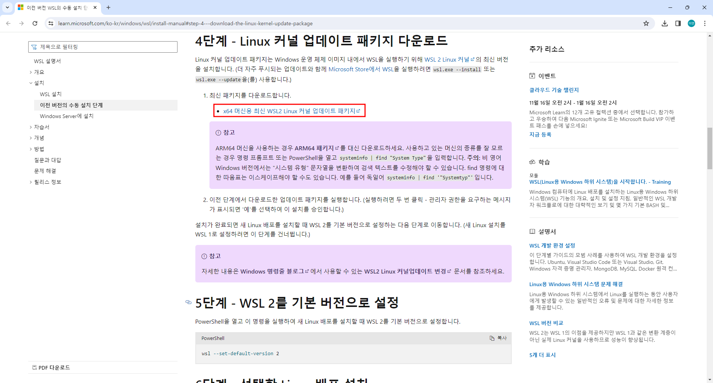713x383 pixels.
Task: Open WSL2 Linux 커널업데이트 변경 link
Action: pos(408,271)
